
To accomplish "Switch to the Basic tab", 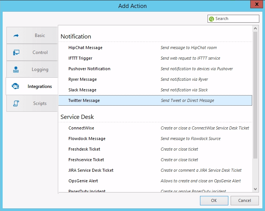I will click(x=32, y=35).
